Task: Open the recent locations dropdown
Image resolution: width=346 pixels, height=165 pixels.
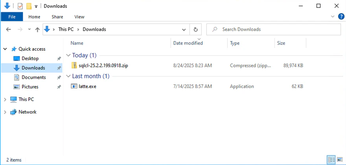Action: click(x=29, y=29)
